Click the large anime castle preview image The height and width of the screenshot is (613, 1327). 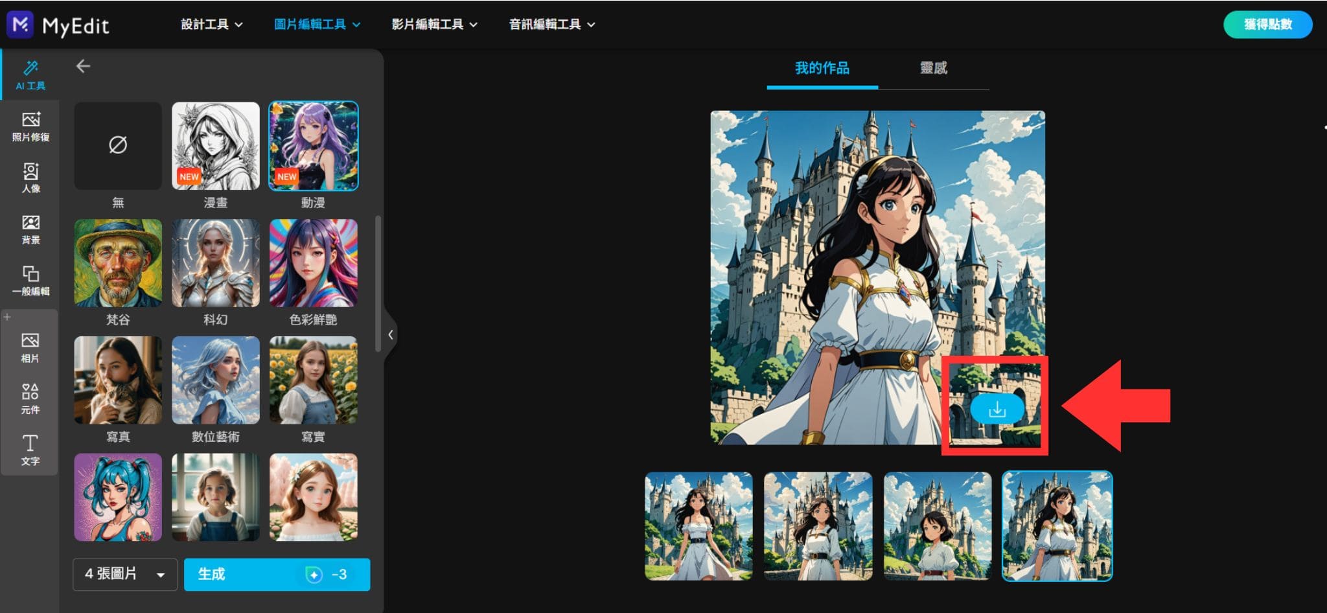(x=878, y=277)
